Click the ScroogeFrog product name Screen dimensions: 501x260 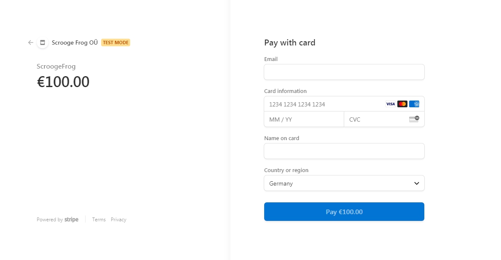[x=56, y=66]
